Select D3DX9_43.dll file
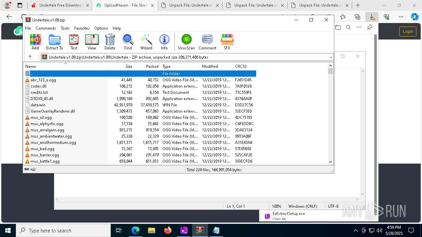The width and height of the screenshot is (422, 237). tap(140, 98)
